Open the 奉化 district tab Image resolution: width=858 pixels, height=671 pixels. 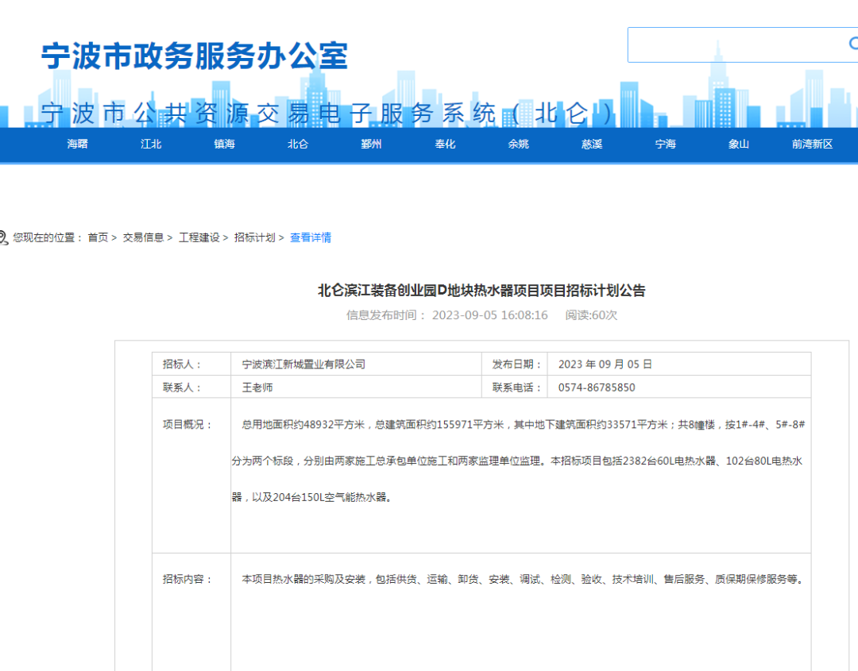tap(445, 144)
